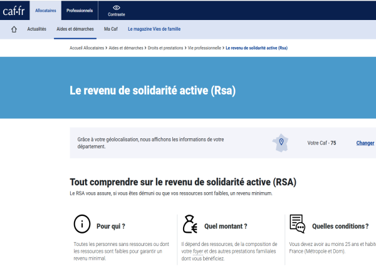This screenshot has width=376, height=271.
Task: Click the current Rsa breadcrumb item
Action: (x=256, y=48)
